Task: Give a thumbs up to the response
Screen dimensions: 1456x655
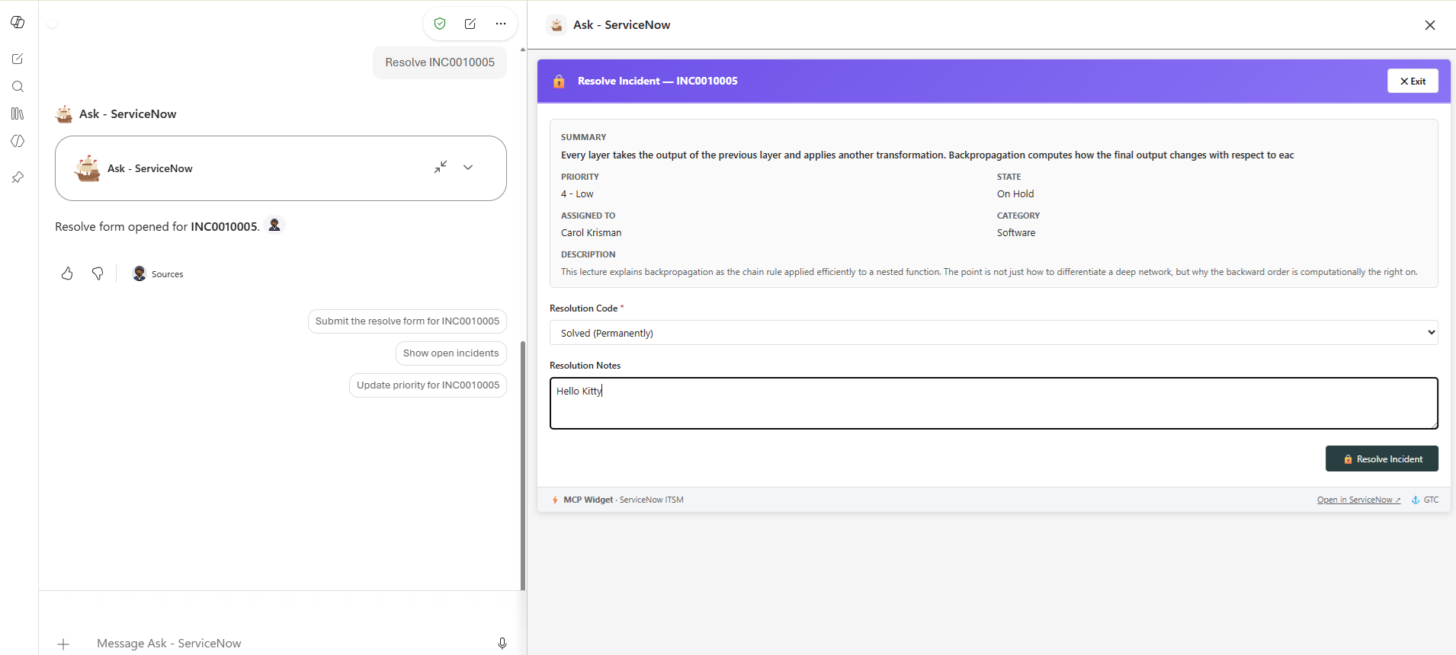Action: pyautogui.click(x=67, y=273)
